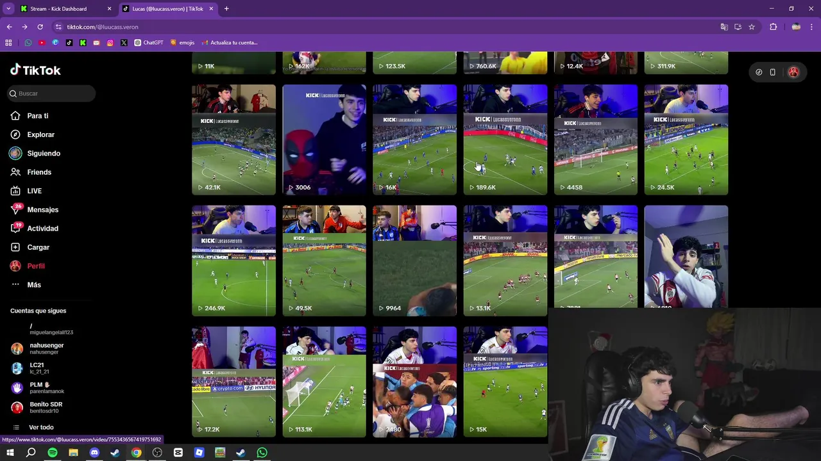Open video with 2480 views
Image resolution: width=821 pixels, height=461 pixels.
(415, 382)
